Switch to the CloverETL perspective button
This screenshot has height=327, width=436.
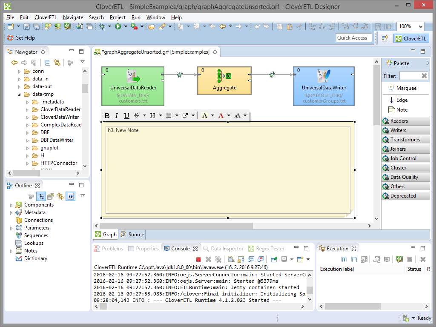point(410,38)
